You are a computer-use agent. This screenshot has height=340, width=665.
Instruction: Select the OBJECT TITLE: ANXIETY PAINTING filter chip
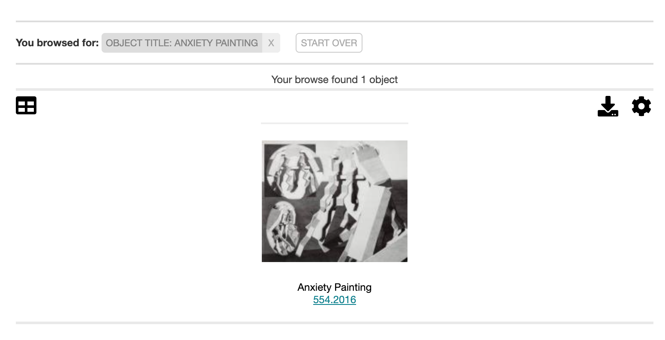point(182,43)
